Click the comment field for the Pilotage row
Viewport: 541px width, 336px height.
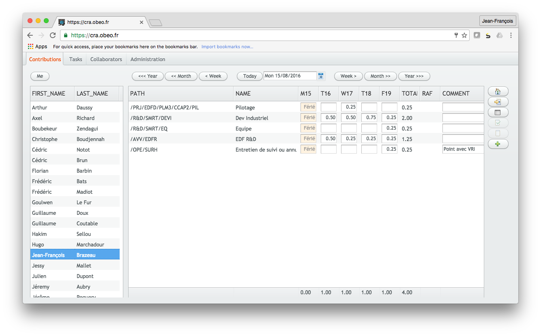[463, 107]
